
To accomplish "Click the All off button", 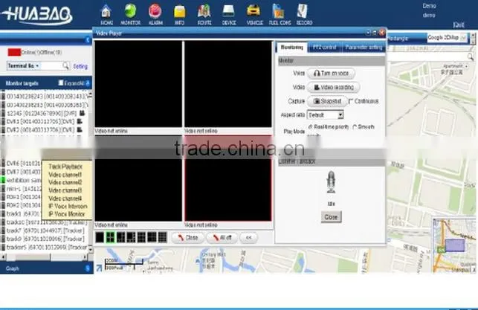I will (x=222, y=237).
